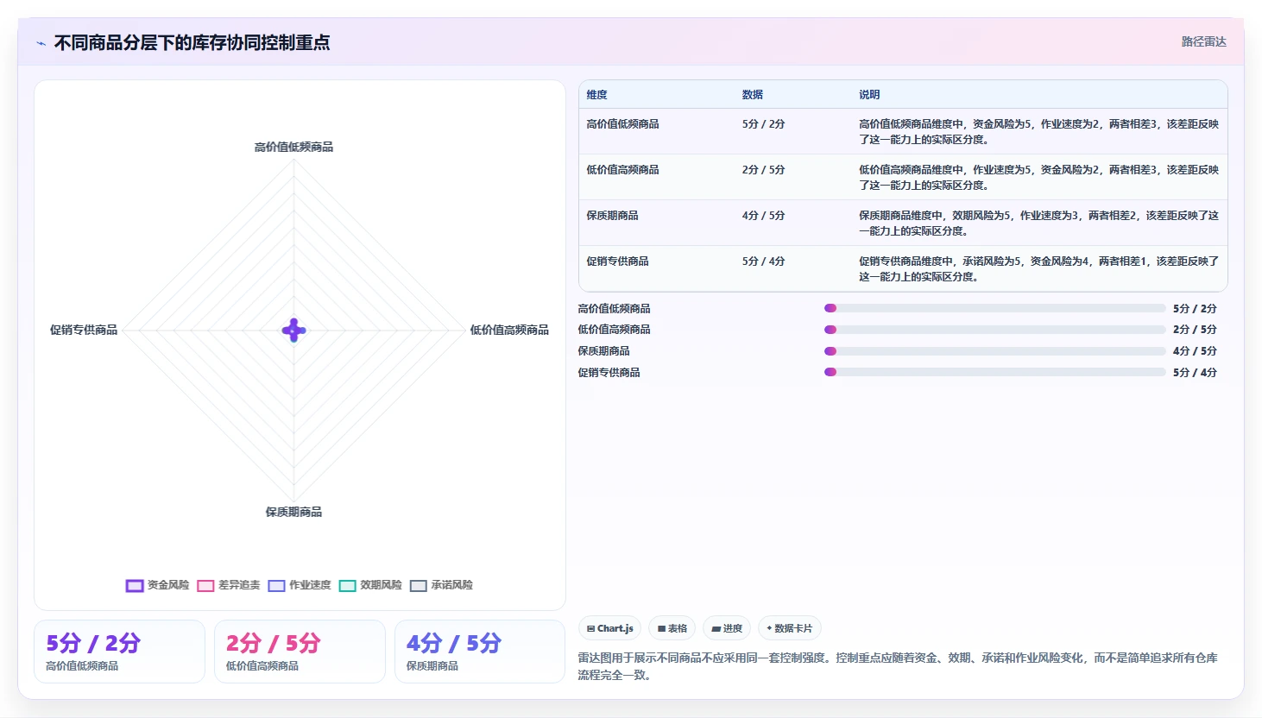Image resolution: width=1262 pixels, height=718 pixels.
Task: Click table value 5分 / 2分
Action: 763,124
